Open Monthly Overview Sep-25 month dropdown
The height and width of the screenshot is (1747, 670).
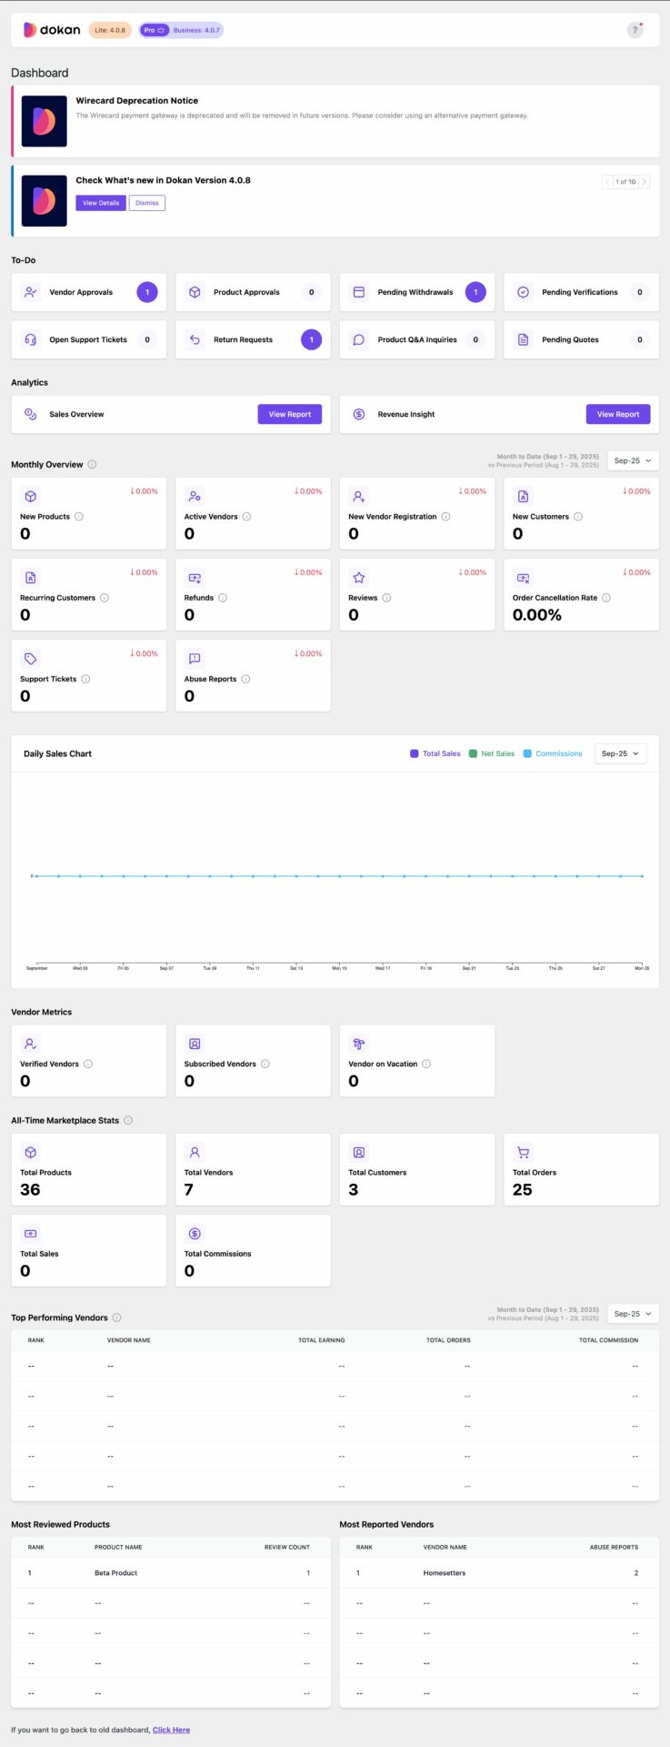[632, 461]
